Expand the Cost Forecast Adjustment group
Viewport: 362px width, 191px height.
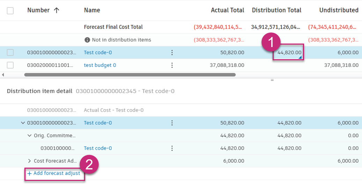(x=30, y=161)
